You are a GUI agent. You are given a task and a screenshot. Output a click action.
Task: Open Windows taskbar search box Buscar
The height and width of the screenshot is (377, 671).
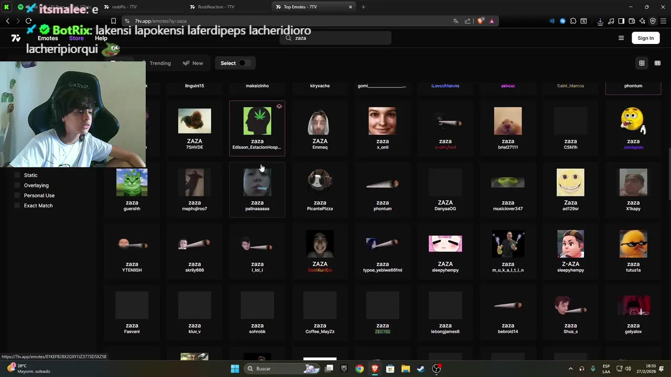pyautogui.click(x=282, y=369)
